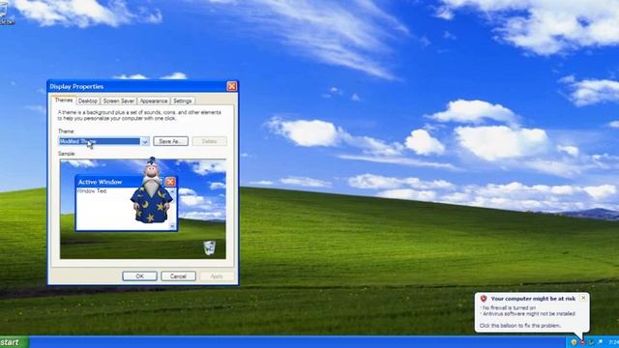Screen dimensions: 619x348
Task: Expand the Theme dropdown arrow
Action: (145, 141)
